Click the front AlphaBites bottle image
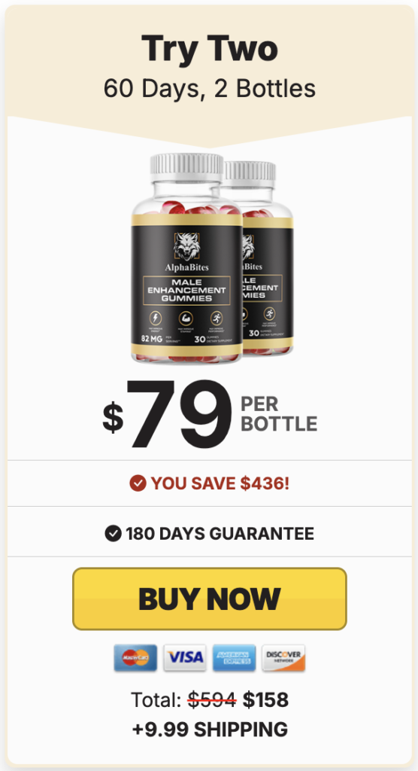418x771 pixels. [186, 258]
